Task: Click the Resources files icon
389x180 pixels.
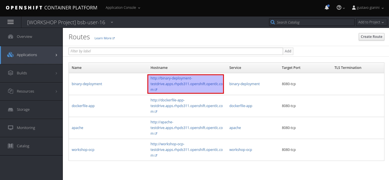Action: [11, 91]
